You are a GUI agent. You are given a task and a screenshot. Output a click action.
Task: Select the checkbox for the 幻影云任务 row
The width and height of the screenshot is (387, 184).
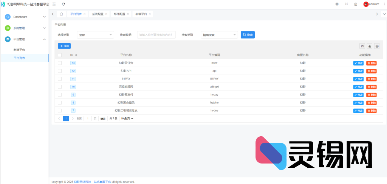pos(60,63)
